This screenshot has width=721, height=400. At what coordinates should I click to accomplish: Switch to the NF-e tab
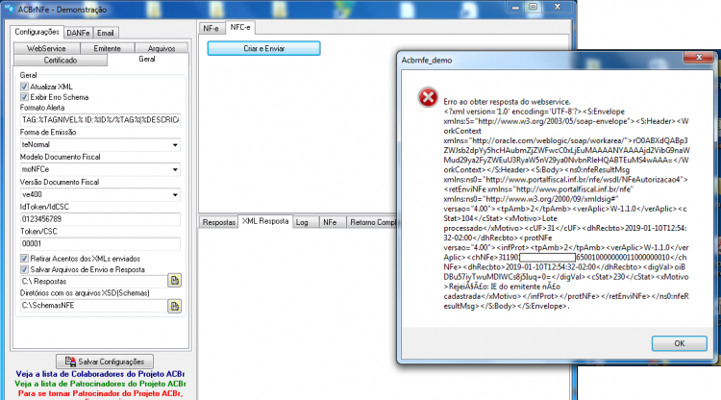click(x=211, y=28)
